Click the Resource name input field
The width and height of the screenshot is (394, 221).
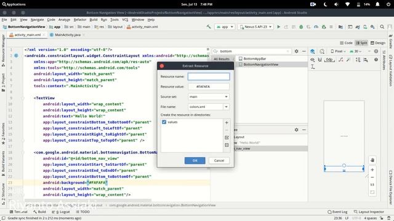(209, 76)
